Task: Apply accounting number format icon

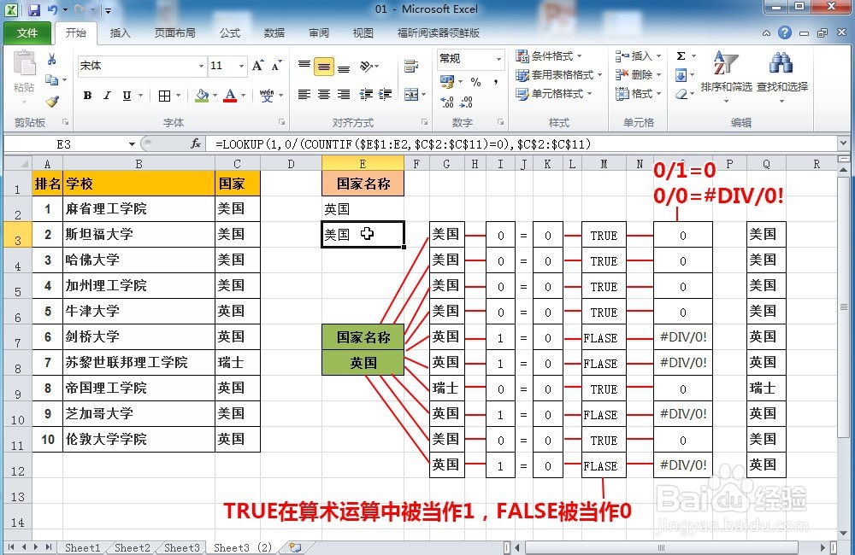Action: 447,82
